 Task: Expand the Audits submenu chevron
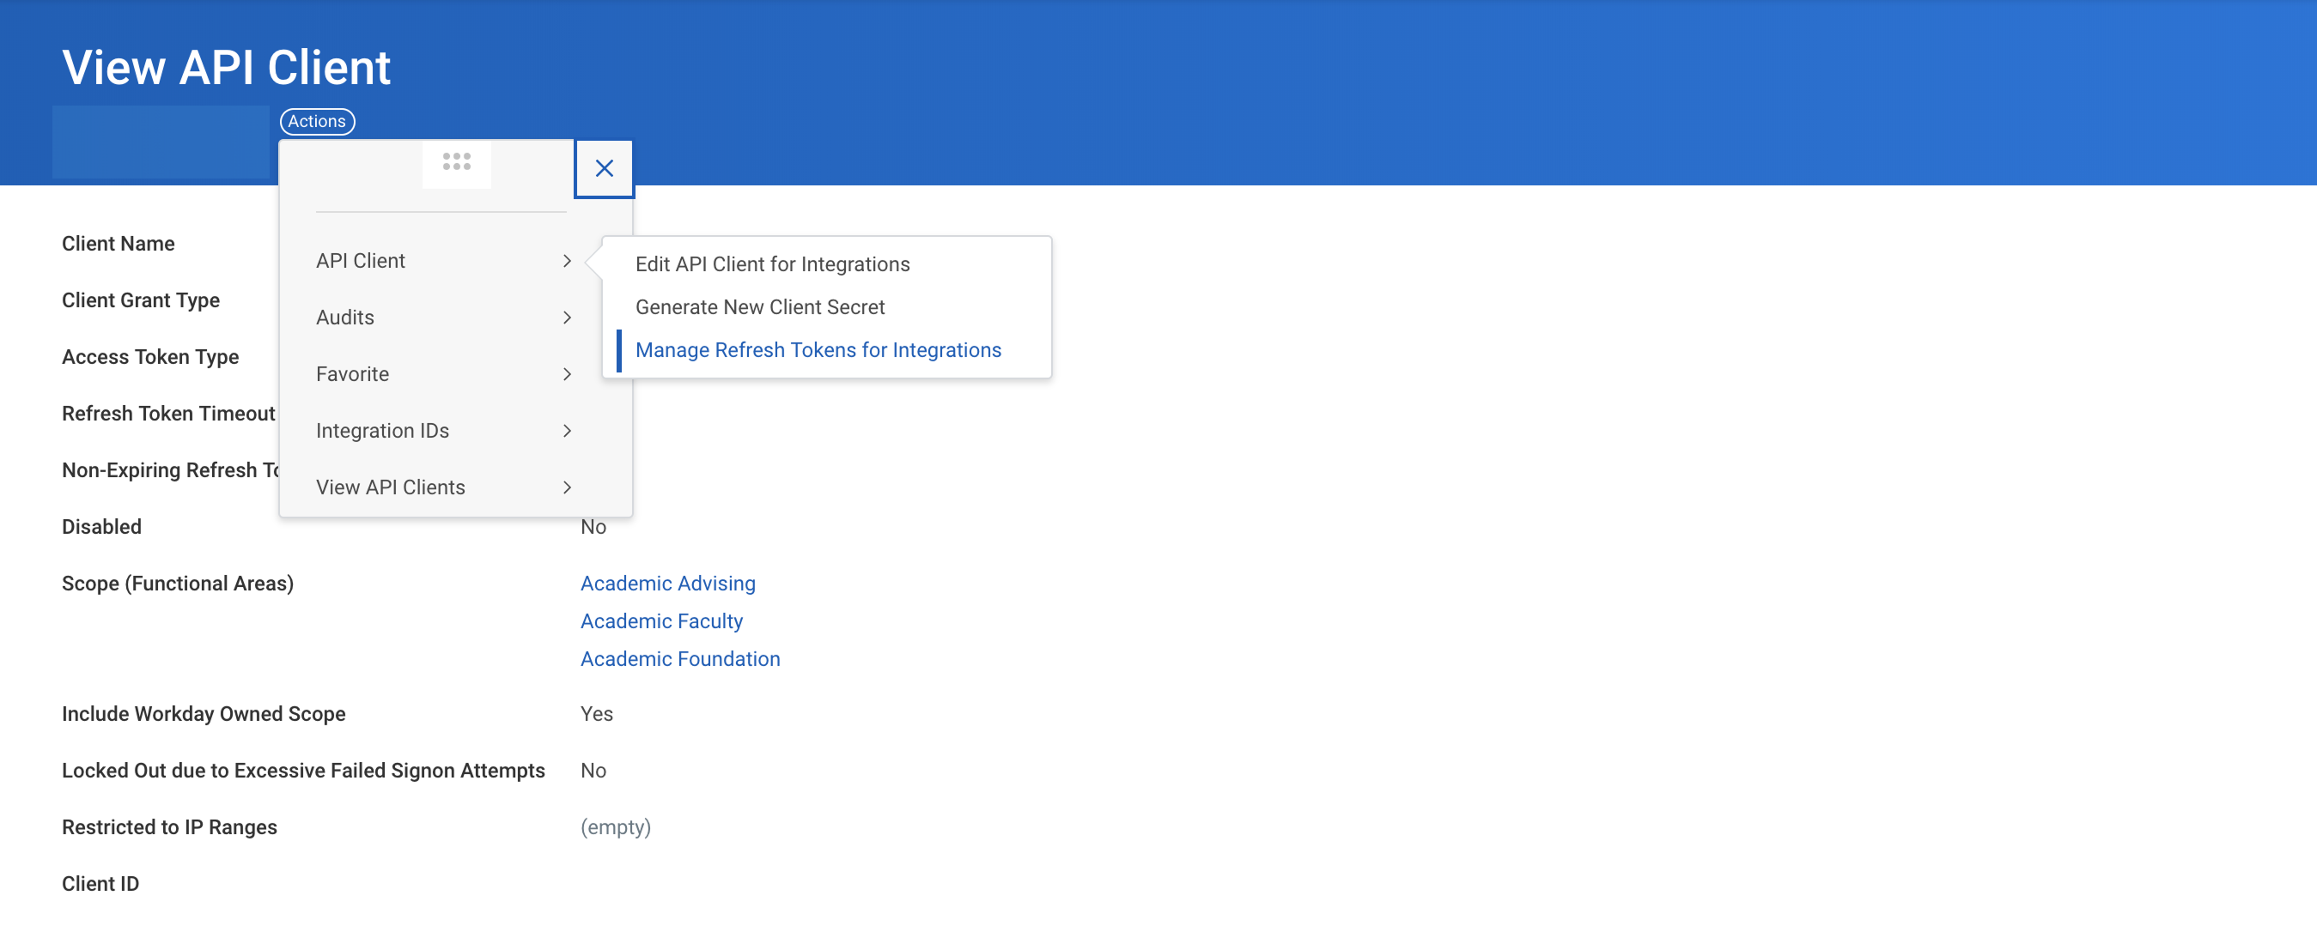click(567, 318)
